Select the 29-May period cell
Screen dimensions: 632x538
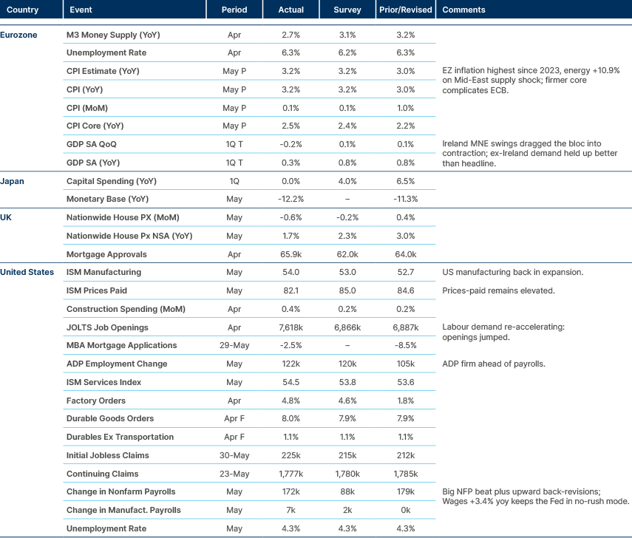tap(234, 345)
